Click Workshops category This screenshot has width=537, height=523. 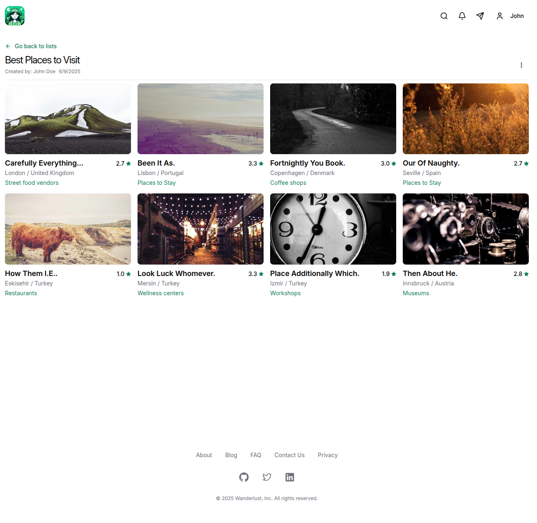click(x=285, y=293)
